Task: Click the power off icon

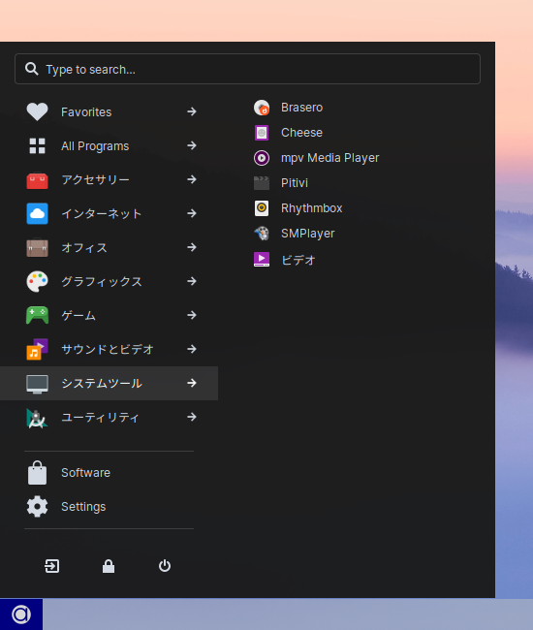Action: (x=165, y=566)
